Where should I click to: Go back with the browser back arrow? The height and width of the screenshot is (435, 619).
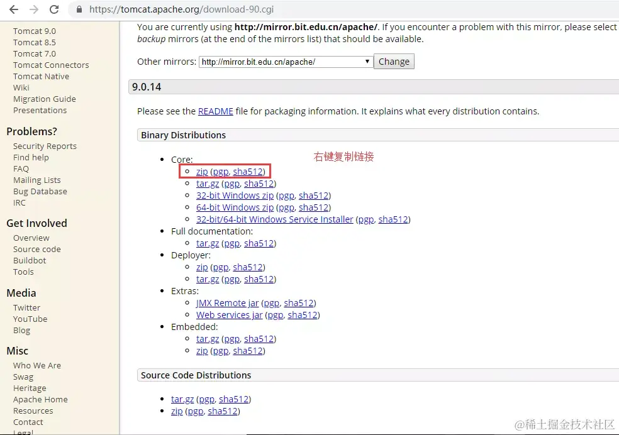coord(14,9)
